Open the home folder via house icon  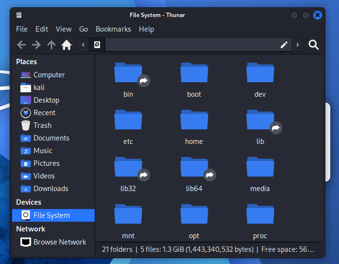pyautogui.click(x=67, y=45)
